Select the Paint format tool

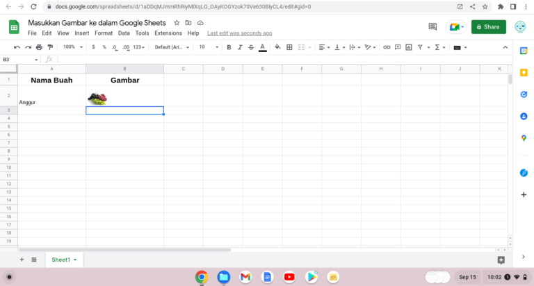pyautogui.click(x=50, y=47)
